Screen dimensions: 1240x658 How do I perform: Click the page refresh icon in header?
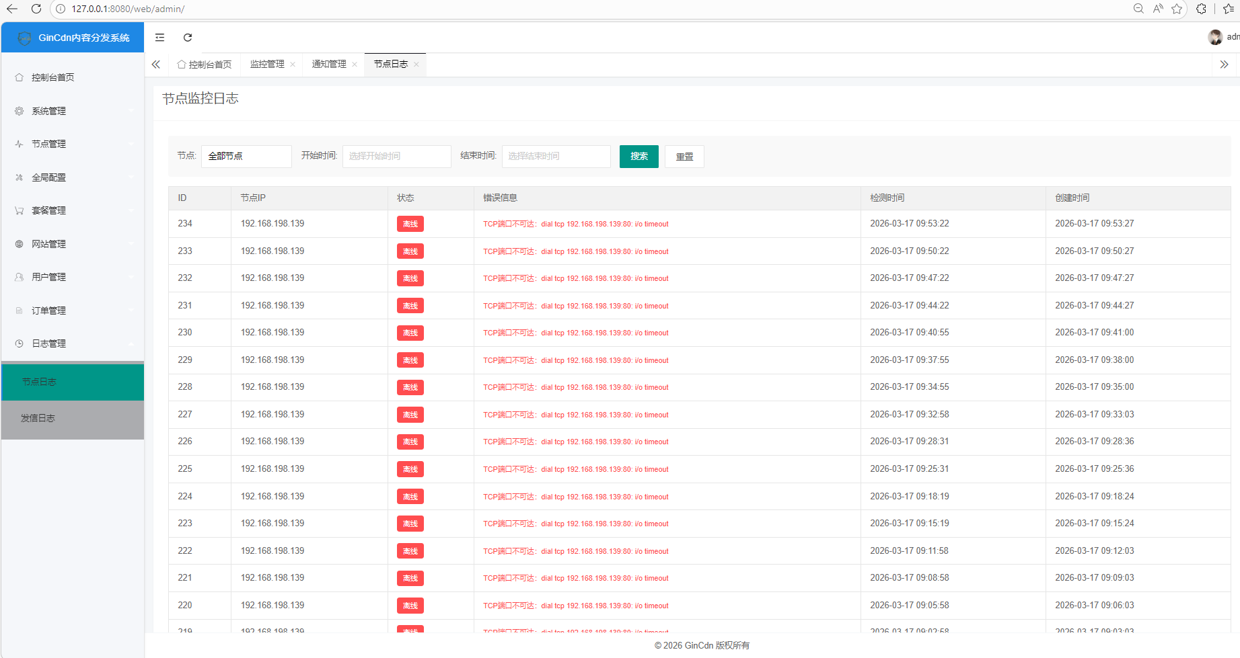click(188, 38)
